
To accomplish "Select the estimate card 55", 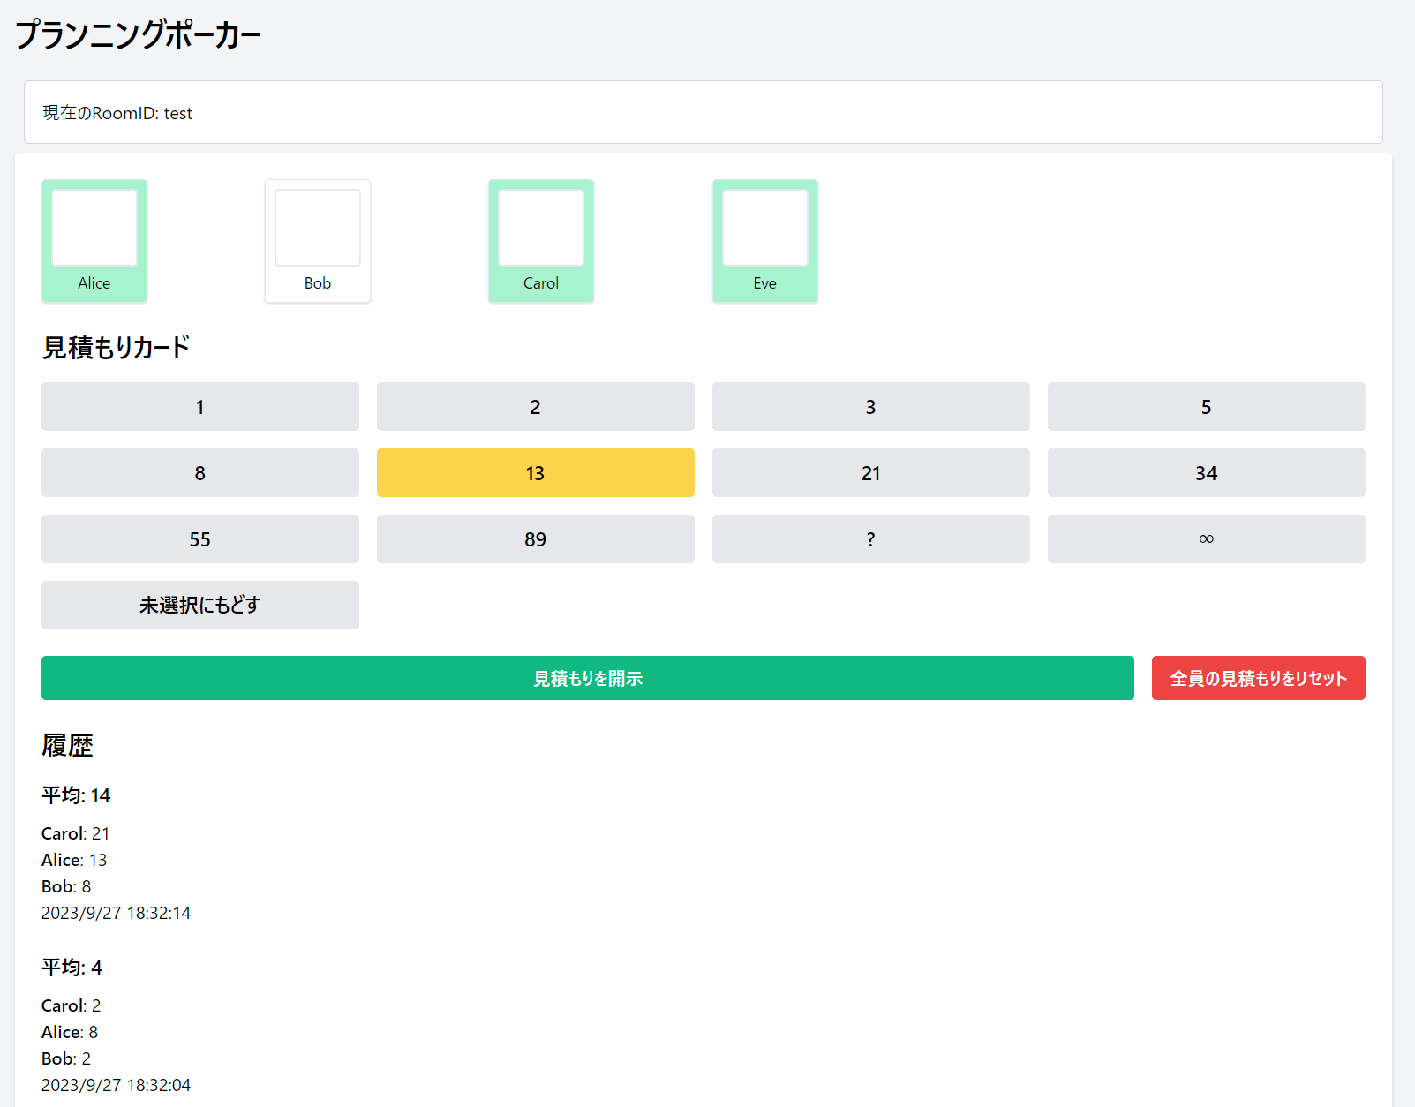I will click(199, 538).
